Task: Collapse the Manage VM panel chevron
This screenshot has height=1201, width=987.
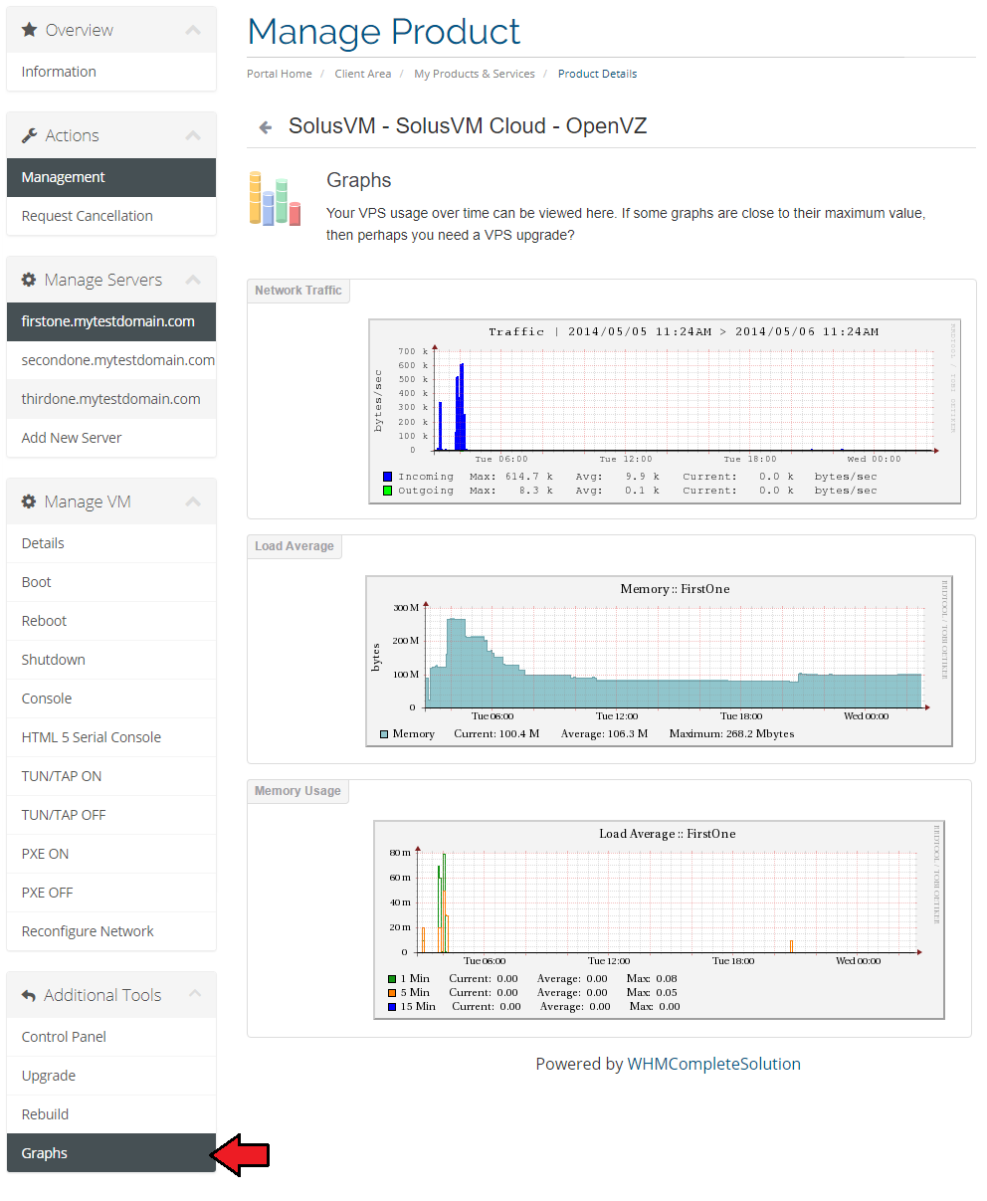Action: pos(194,501)
